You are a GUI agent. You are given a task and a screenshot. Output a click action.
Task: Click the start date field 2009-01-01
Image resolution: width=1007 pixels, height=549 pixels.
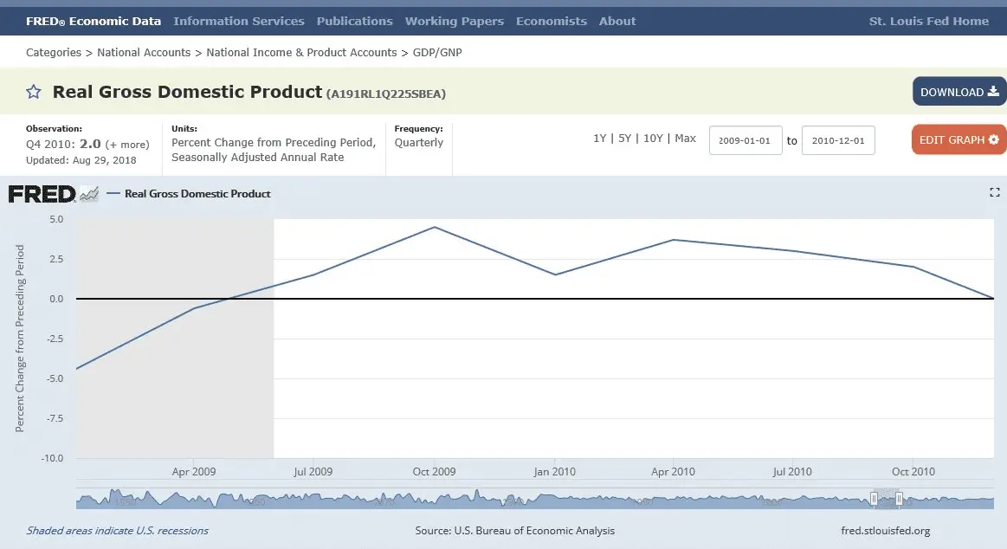tap(746, 140)
